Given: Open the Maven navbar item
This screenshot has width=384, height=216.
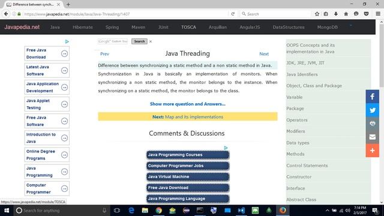Looking at the screenshot, I should (x=139, y=27).
